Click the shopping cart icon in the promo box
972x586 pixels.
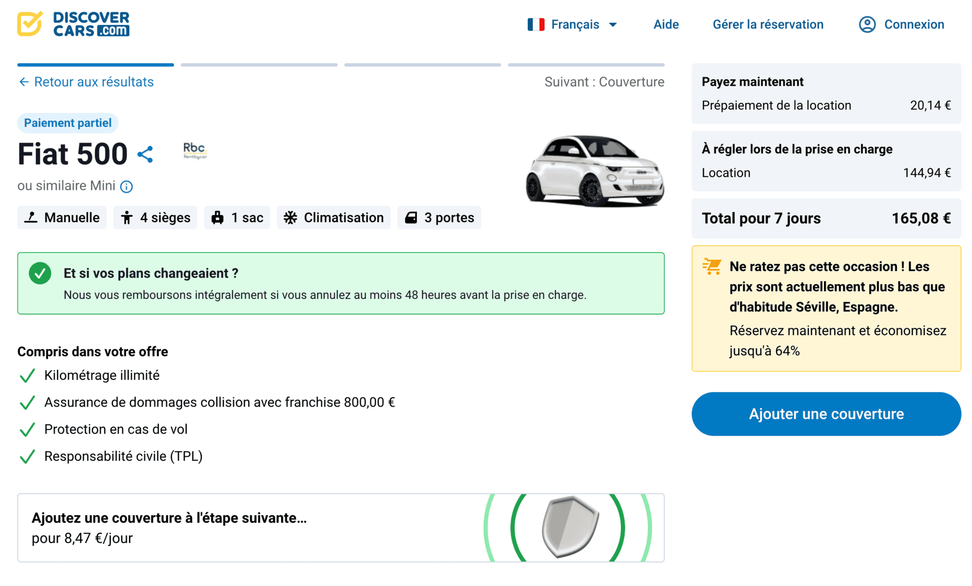click(712, 266)
